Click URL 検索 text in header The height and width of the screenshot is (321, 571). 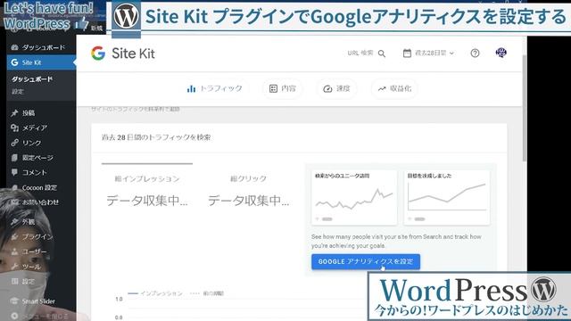tap(360, 53)
